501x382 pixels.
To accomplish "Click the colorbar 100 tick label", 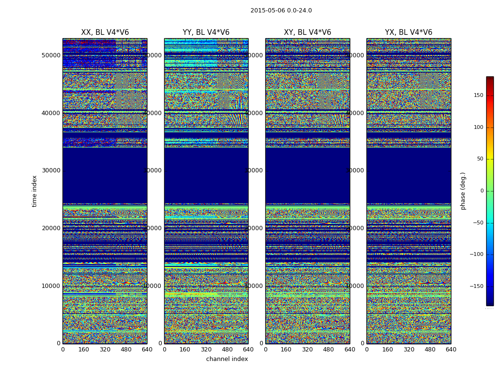I will (x=478, y=127).
